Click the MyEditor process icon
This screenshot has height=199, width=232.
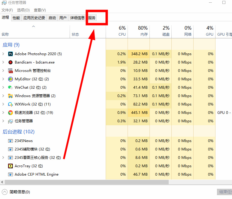10,79
